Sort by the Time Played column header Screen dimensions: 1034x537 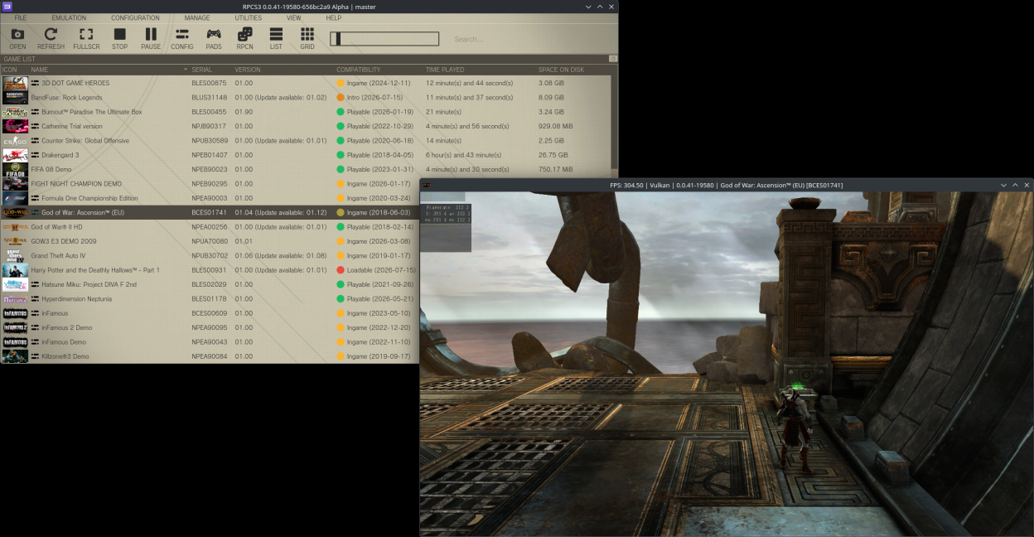[479, 70]
